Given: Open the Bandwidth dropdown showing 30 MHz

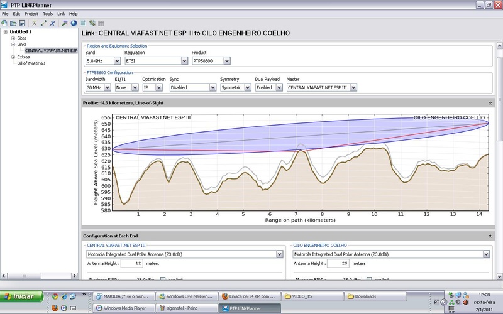Looking at the screenshot, I should pos(107,88).
